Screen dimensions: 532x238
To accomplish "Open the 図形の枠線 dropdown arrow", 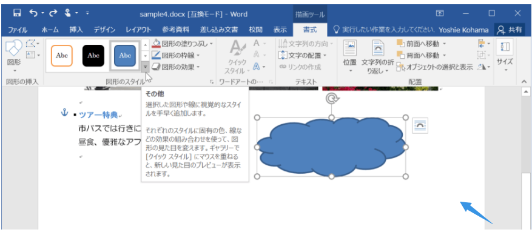I will tap(198, 55).
